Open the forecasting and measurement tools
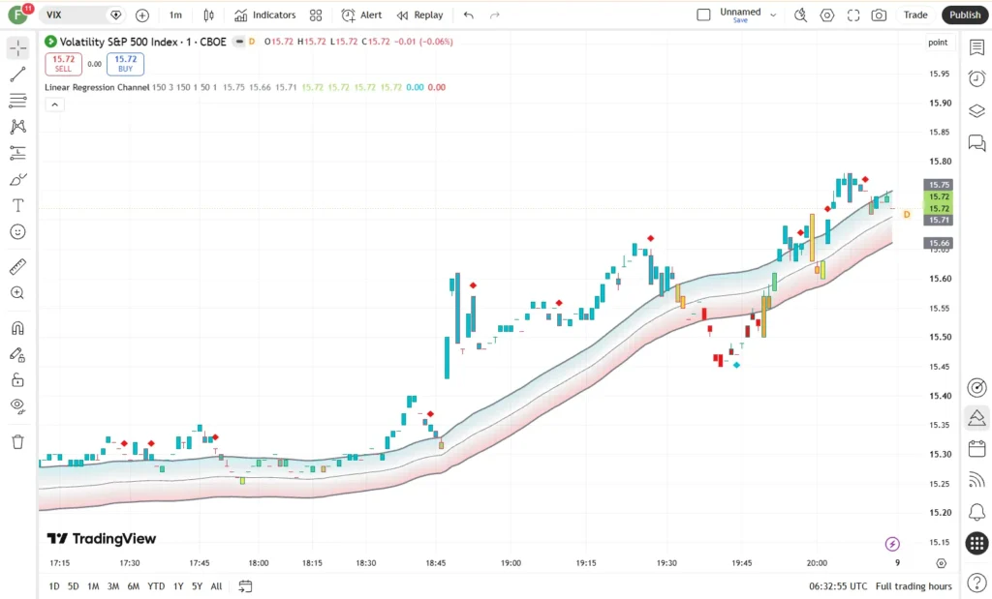The width and height of the screenshot is (992, 599). point(17,153)
